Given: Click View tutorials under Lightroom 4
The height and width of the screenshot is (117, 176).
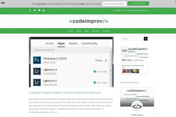Looking at the screenshot, I should pyautogui.click(x=50, y=73).
